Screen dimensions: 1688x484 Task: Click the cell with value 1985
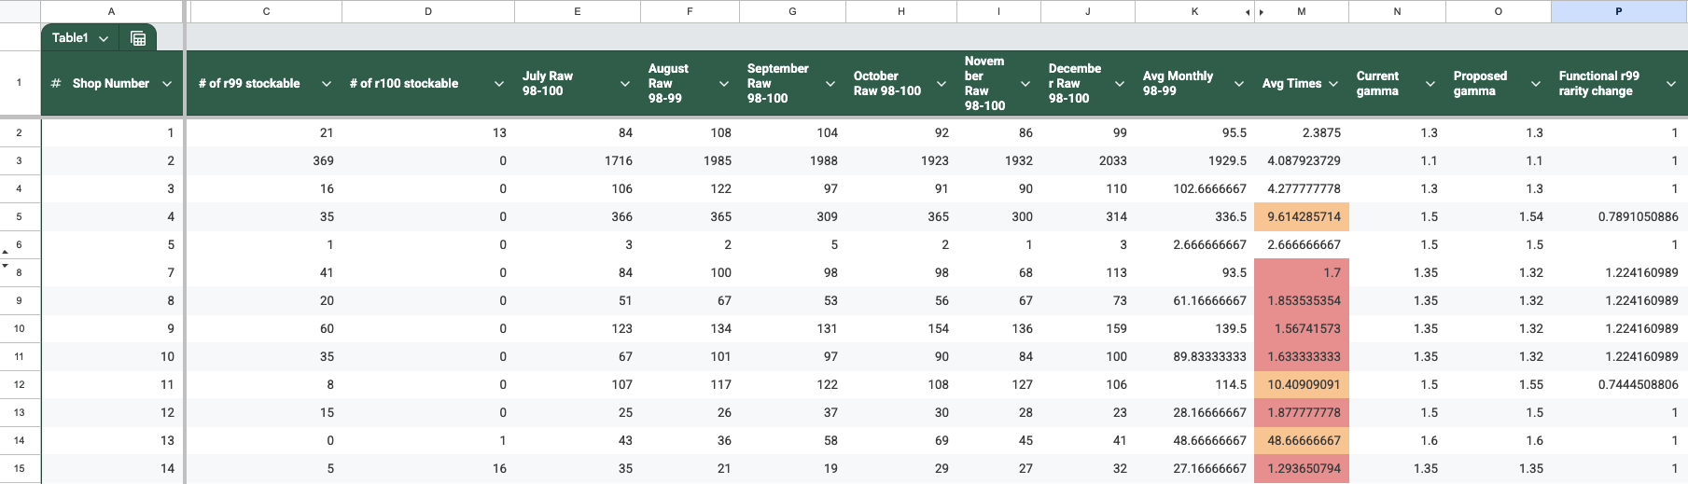click(x=690, y=160)
